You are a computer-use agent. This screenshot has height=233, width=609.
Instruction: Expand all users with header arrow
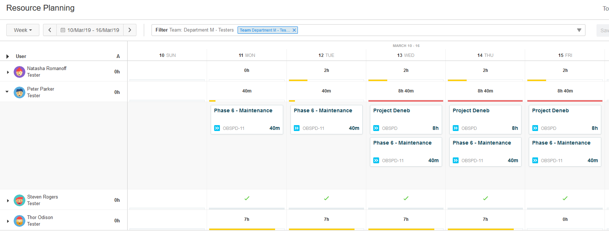[7, 57]
